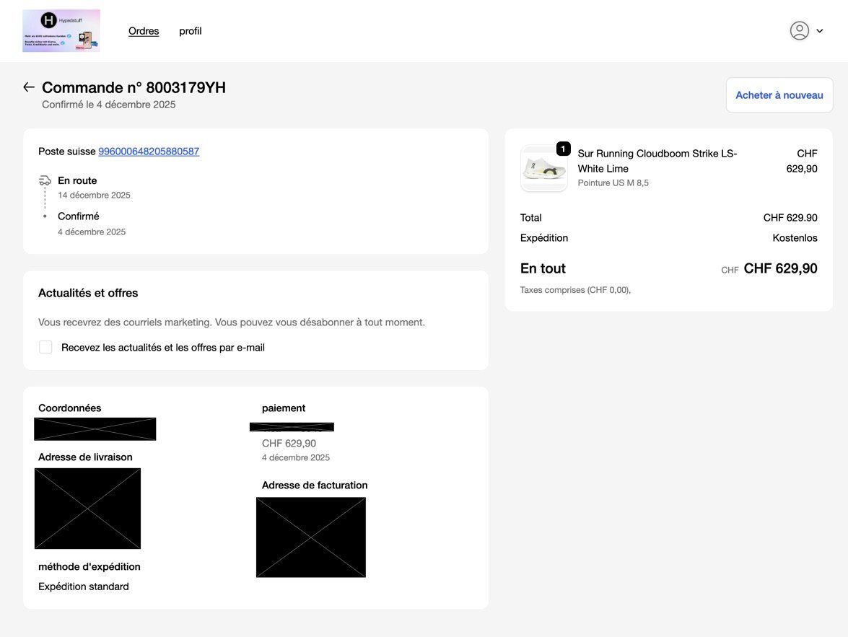Click the Actualités et offres heading

88,293
